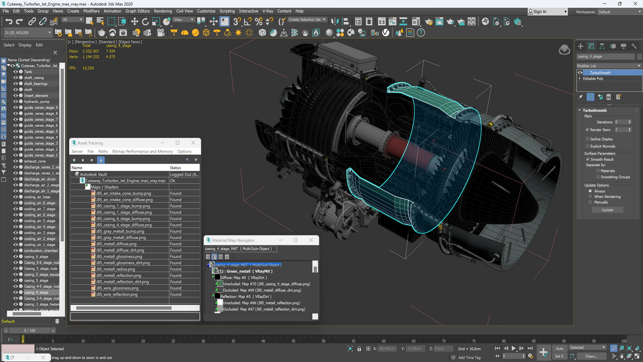The height and width of the screenshot is (362, 643).
Task: Click the Undo icon in main toolbar
Action: [x=9, y=22]
